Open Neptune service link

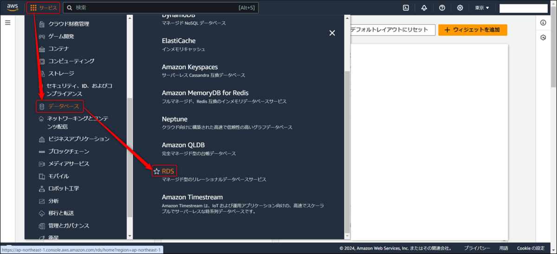point(175,119)
